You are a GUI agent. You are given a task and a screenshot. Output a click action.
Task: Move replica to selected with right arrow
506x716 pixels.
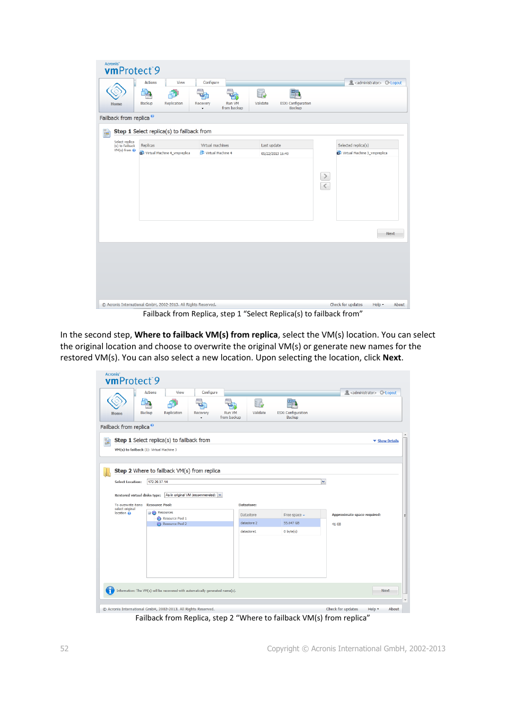pos(325,176)
